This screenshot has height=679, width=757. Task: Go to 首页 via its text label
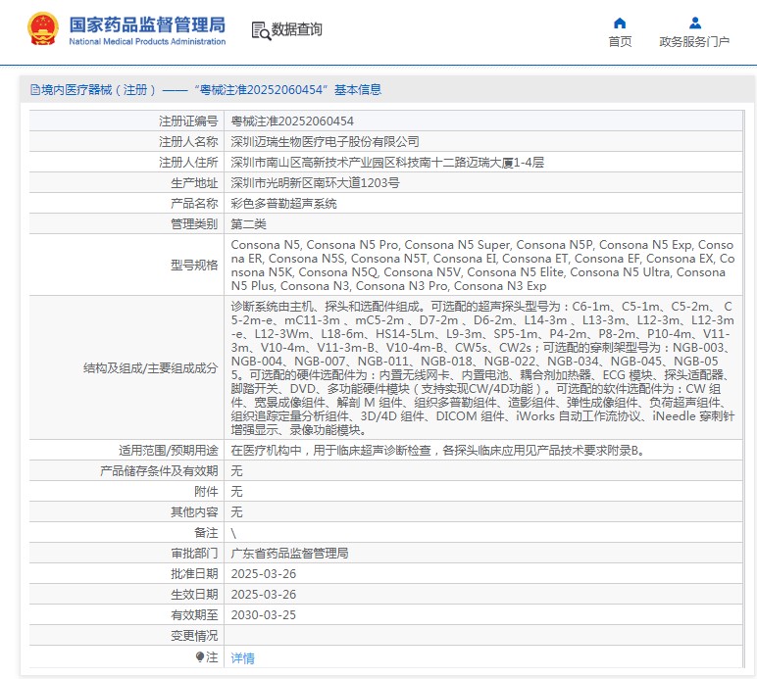click(x=620, y=42)
